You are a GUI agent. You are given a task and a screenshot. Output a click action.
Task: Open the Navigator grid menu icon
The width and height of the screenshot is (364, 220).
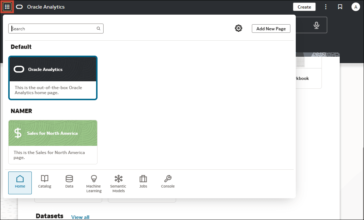7,7
